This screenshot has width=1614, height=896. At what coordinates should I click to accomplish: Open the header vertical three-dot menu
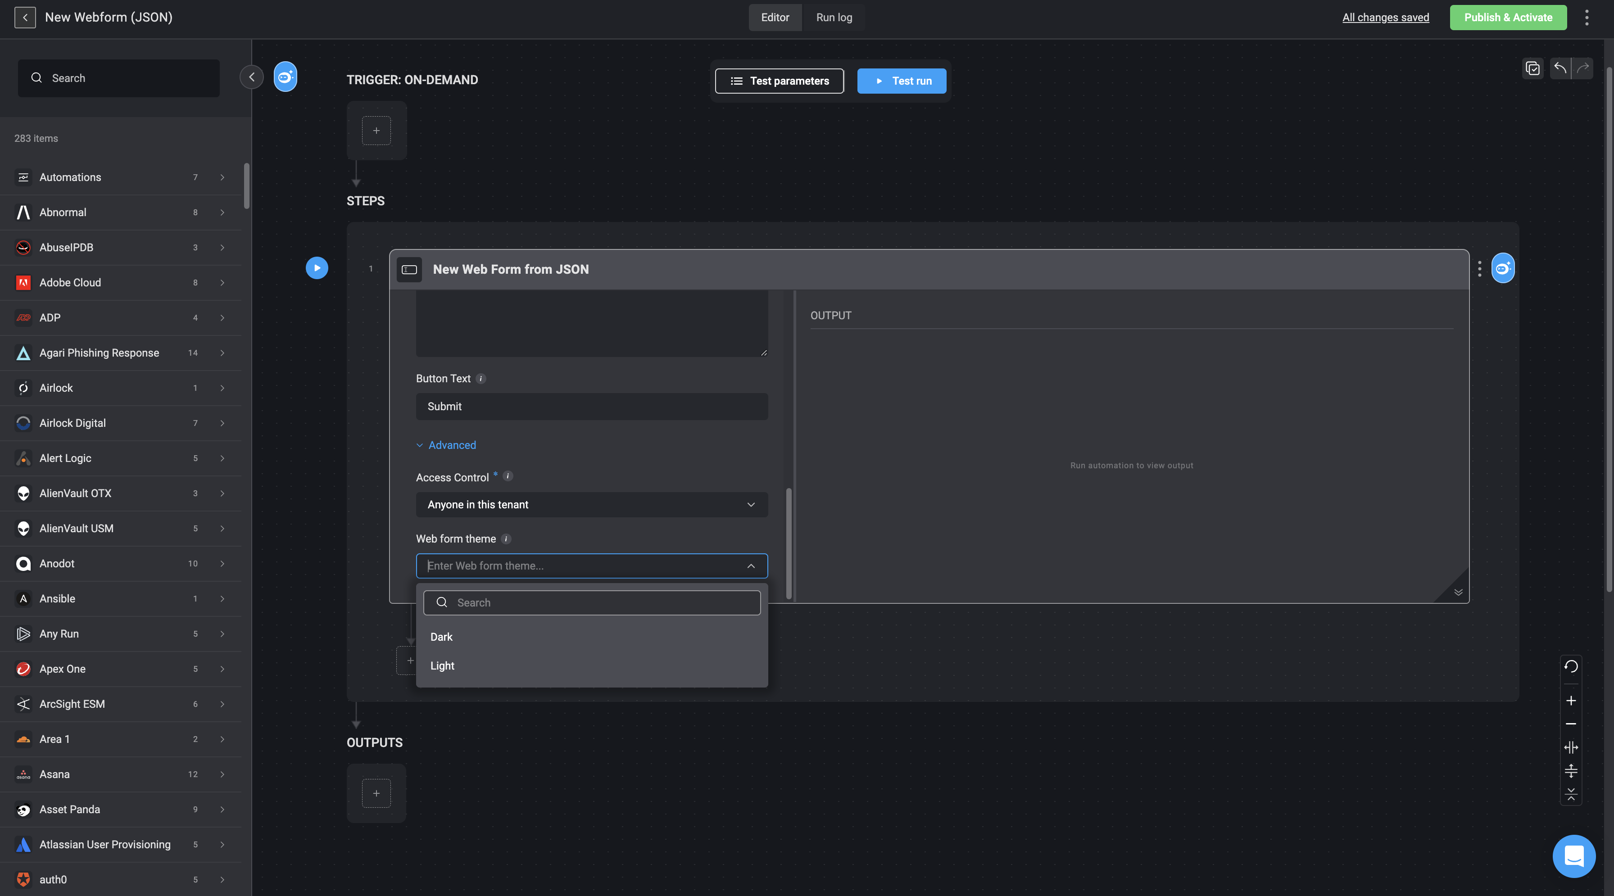[x=1587, y=17]
